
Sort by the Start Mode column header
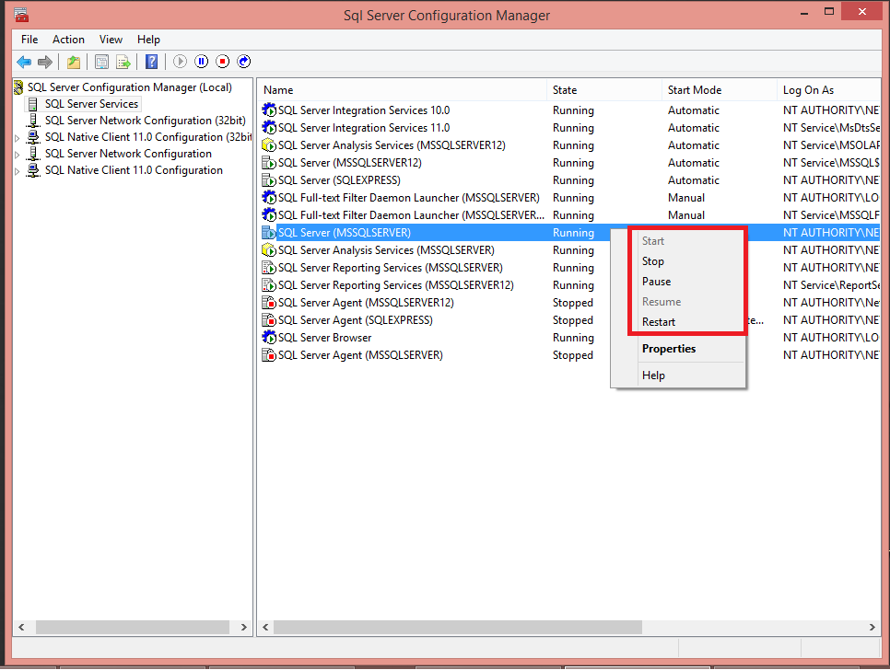719,90
